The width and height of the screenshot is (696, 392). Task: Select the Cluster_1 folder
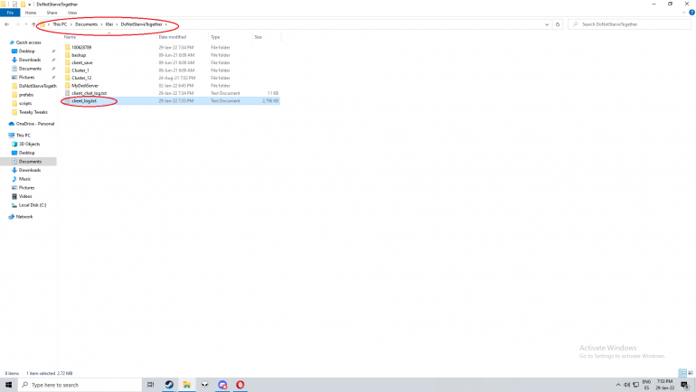[x=80, y=70]
